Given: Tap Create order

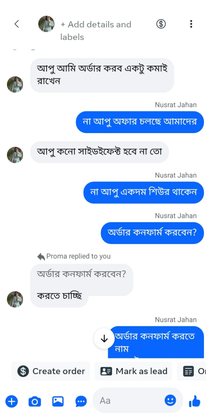Looking at the screenshot, I should coord(51,371).
